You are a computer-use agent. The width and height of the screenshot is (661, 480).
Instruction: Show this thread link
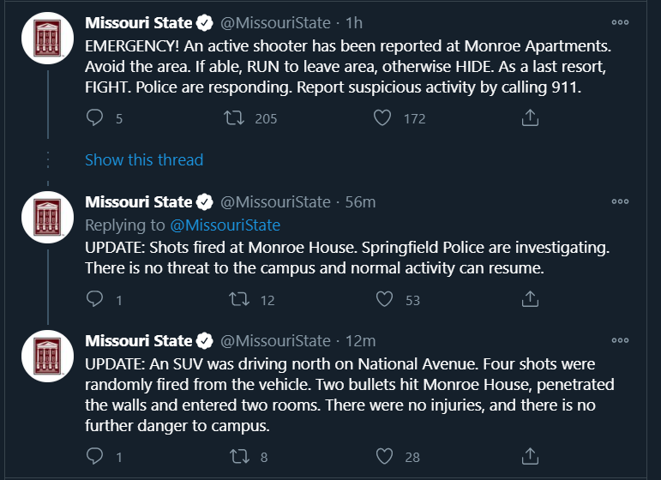point(144,159)
